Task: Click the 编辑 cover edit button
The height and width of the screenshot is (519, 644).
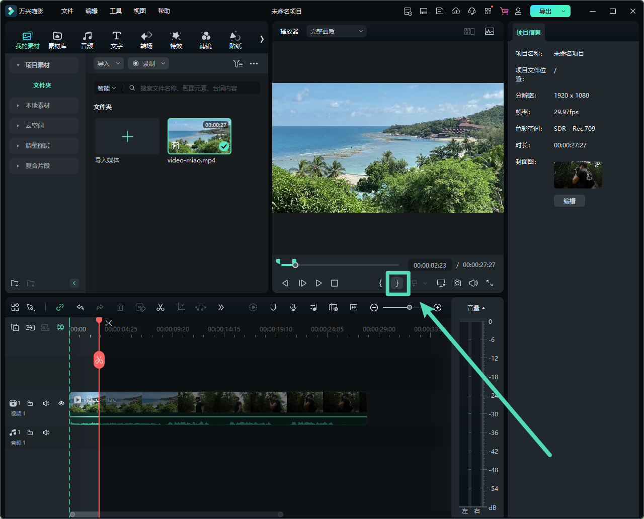Action: pos(570,201)
